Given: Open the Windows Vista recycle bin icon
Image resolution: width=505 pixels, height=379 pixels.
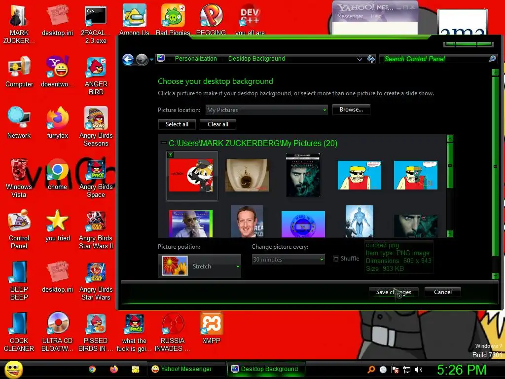Looking at the screenshot, I should 19,178.
